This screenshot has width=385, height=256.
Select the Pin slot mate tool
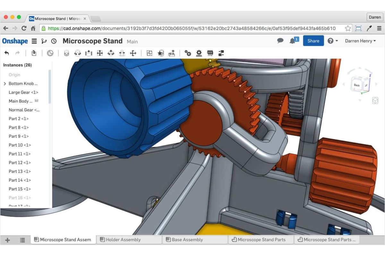tap(122, 53)
